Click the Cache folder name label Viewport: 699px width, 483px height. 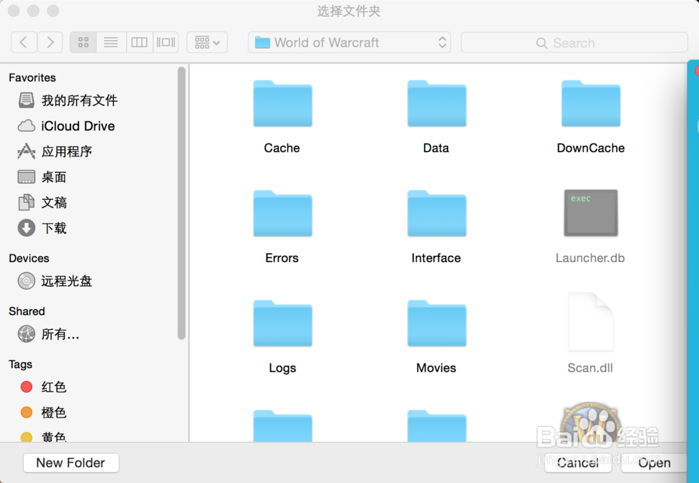click(x=282, y=147)
